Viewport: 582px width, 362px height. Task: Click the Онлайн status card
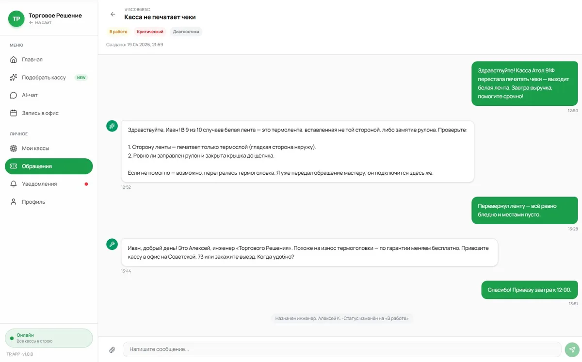tap(48, 338)
